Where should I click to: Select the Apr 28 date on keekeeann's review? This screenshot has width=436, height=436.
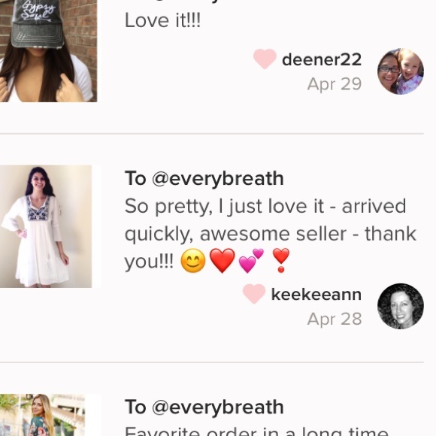(x=335, y=319)
